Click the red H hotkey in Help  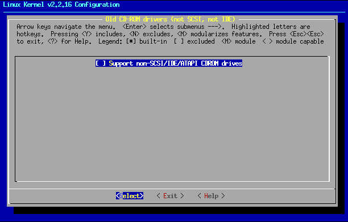(206, 196)
